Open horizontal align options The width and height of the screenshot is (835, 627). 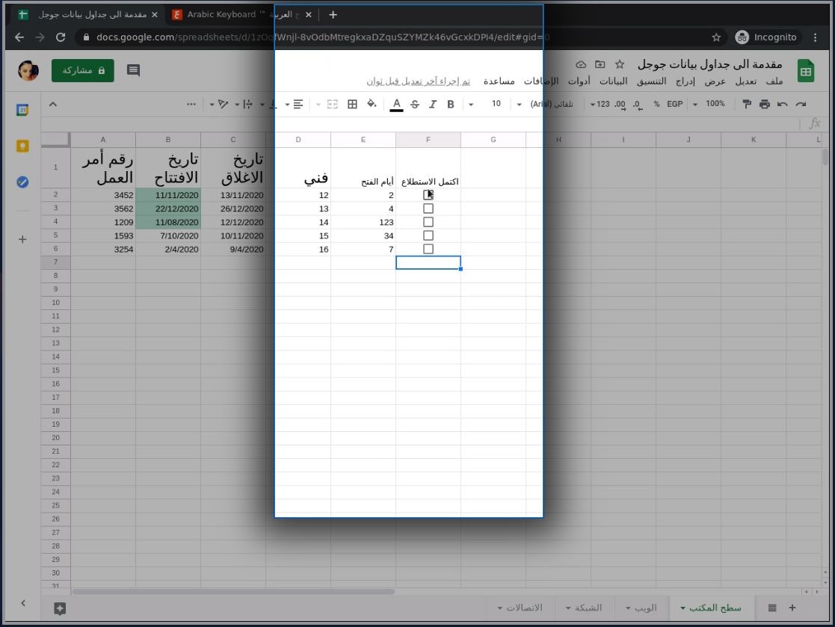pos(298,105)
